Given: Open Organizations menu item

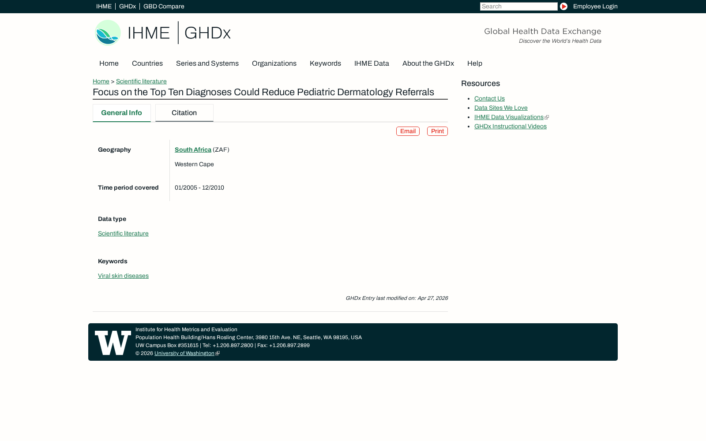Looking at the screenshot, I should 274,64.
